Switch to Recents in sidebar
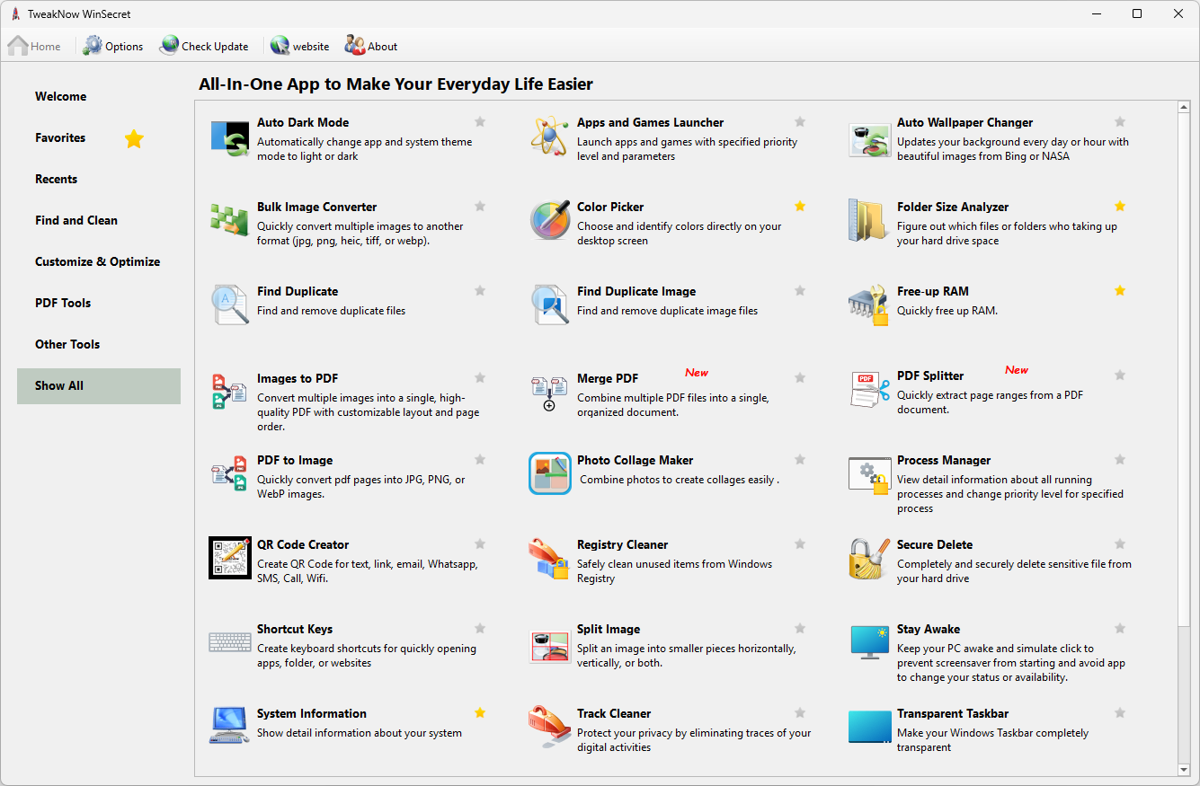 pyautogui.click(x=99, y=179)
